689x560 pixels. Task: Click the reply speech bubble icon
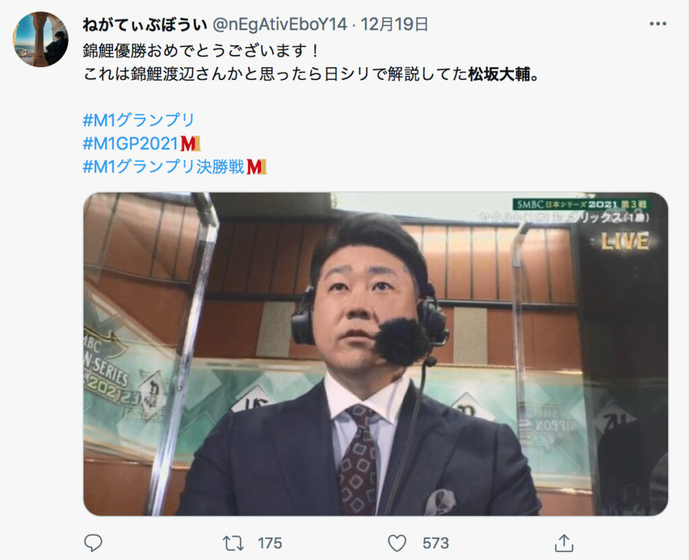pyautogui.click(x=93, y=543)
